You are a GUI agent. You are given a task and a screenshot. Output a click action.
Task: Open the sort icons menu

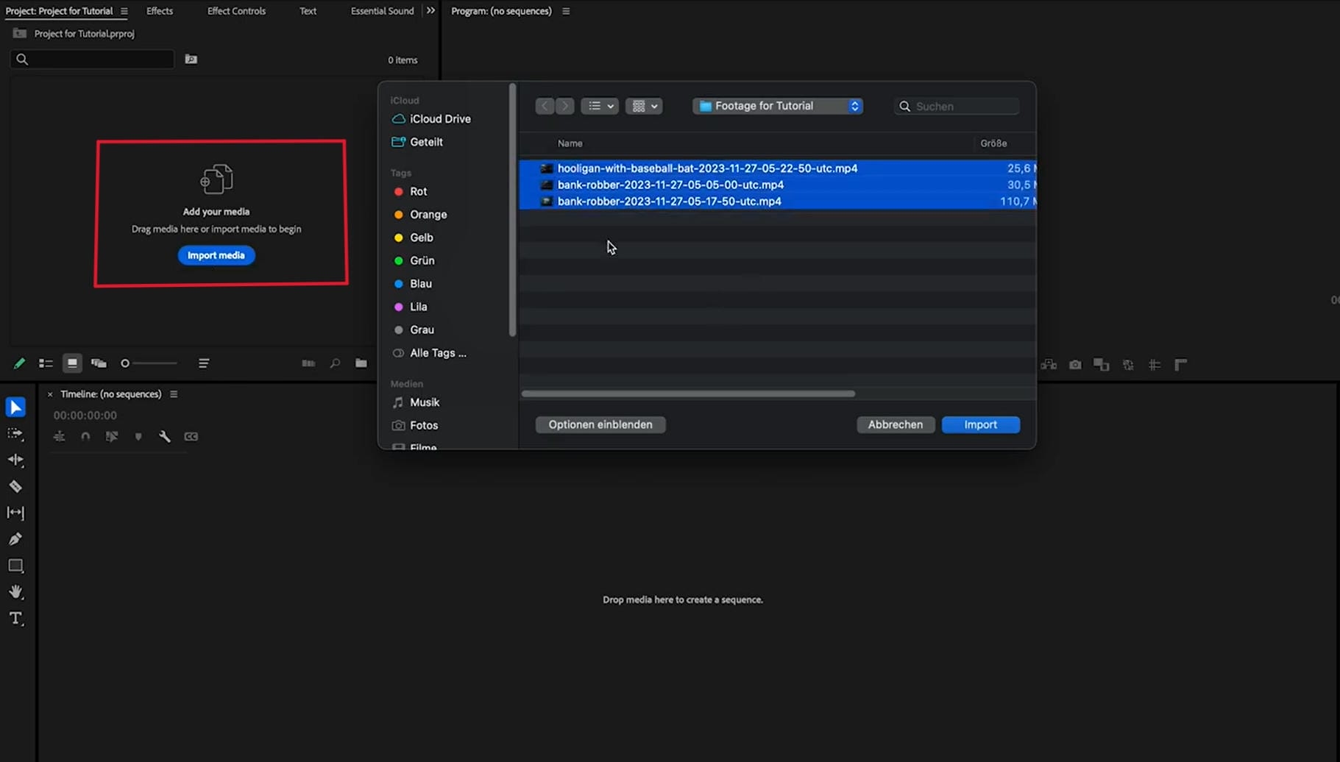pyautogui.click(x=204, y=363)
